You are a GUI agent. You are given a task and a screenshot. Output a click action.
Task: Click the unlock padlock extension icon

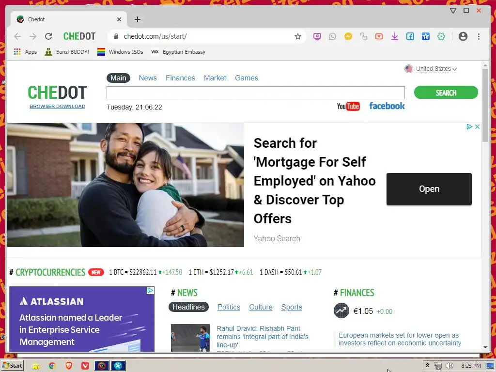(363, 36)
